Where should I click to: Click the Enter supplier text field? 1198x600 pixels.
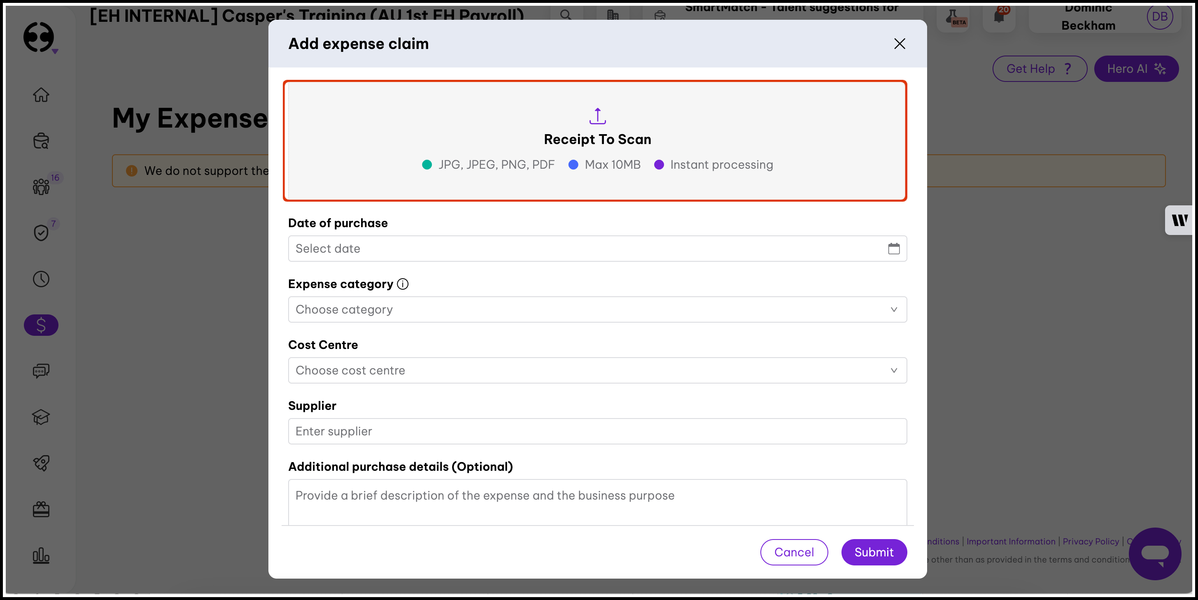(597, 431)
